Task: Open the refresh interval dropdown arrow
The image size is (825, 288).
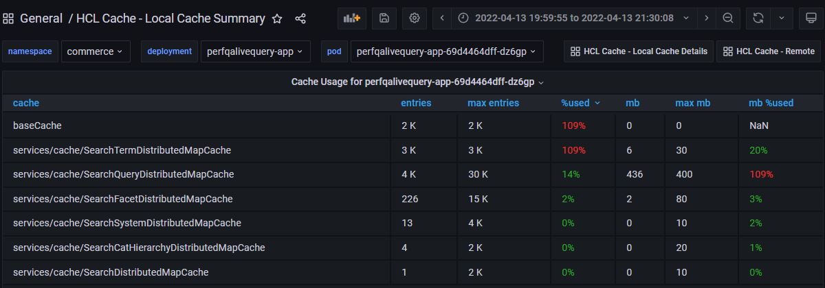Action: (x=781, y=19)
